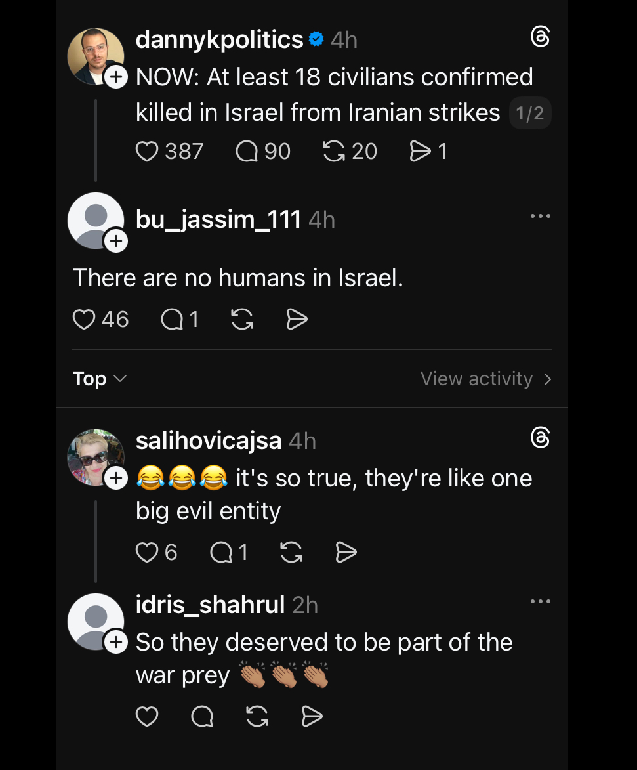Like bu_jassim_111's reply with 46 likes
Screen dimensions: 637x770
pos(84,320)
